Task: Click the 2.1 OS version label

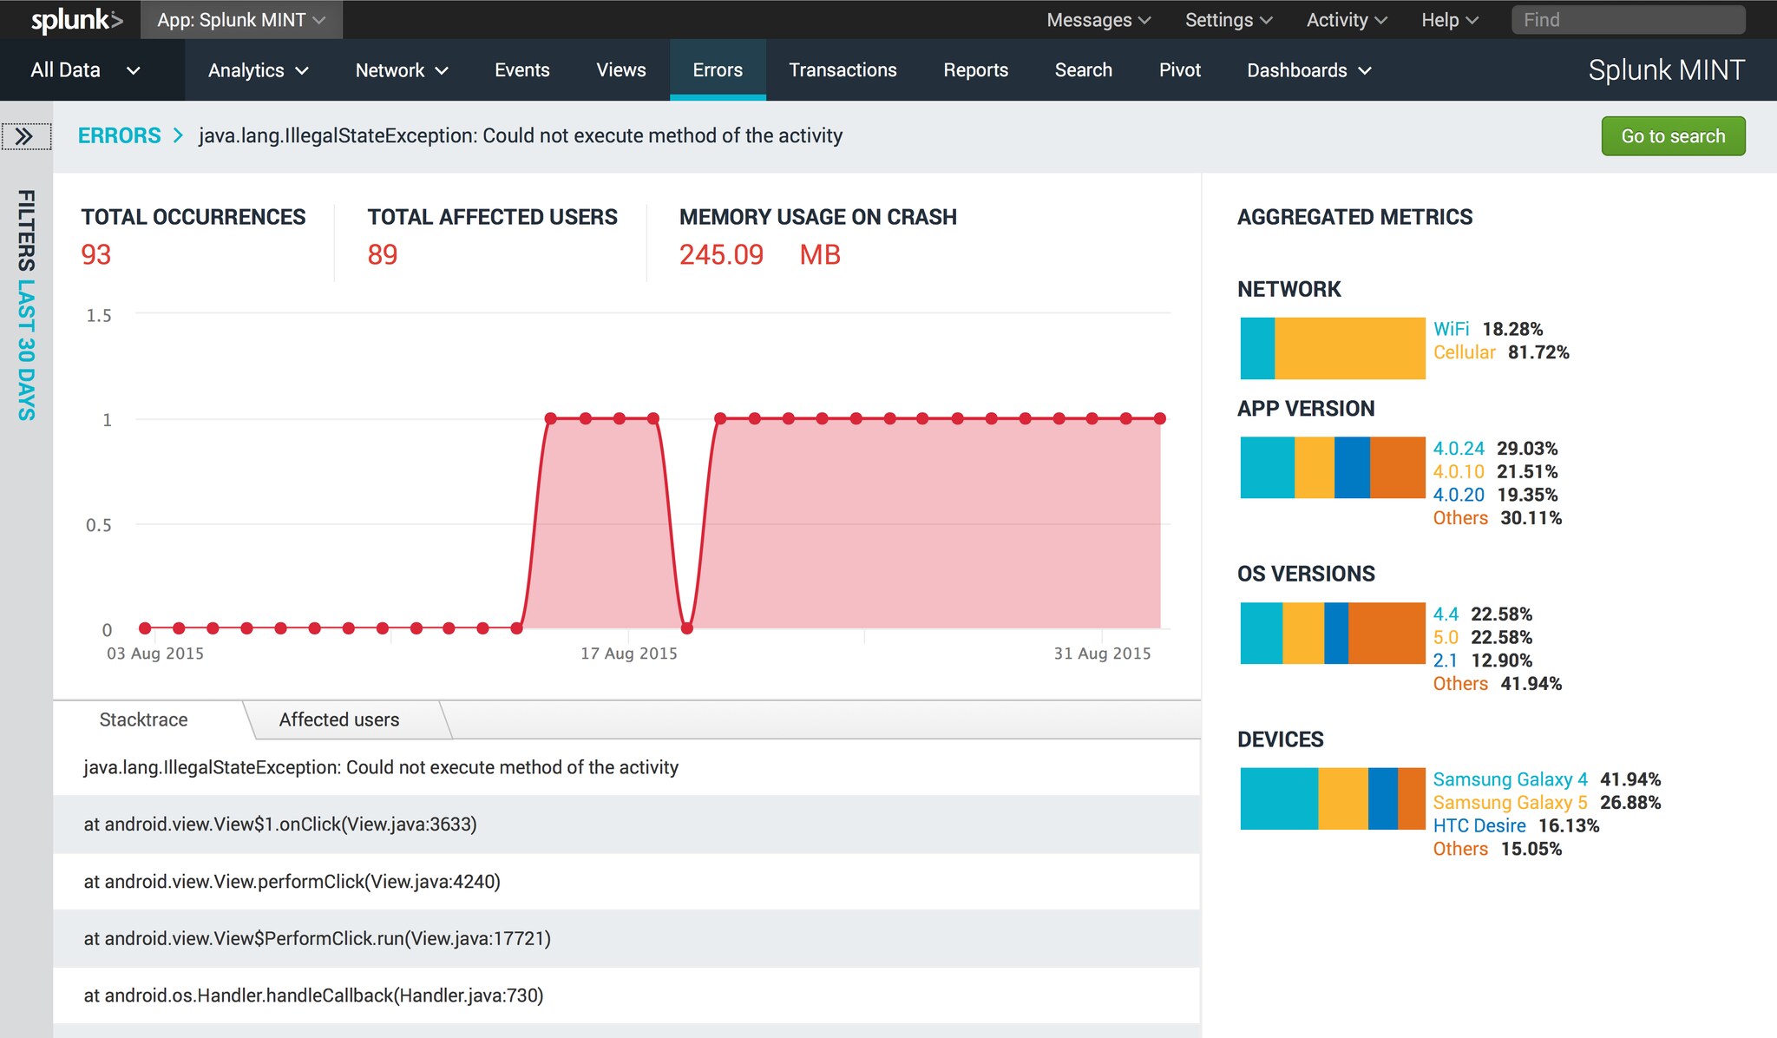Action: [x=1445, y=660]
